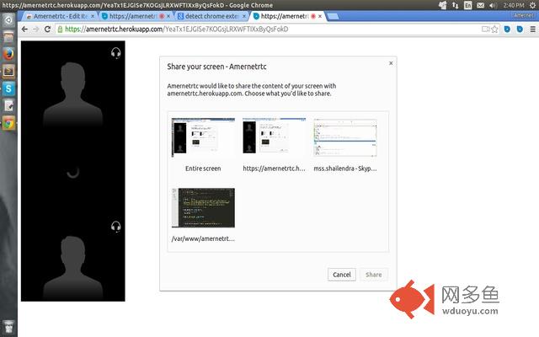Open the keyboard language En indicator
The width and height of the screenshot is (539, 337).
(x=467, y=5)
